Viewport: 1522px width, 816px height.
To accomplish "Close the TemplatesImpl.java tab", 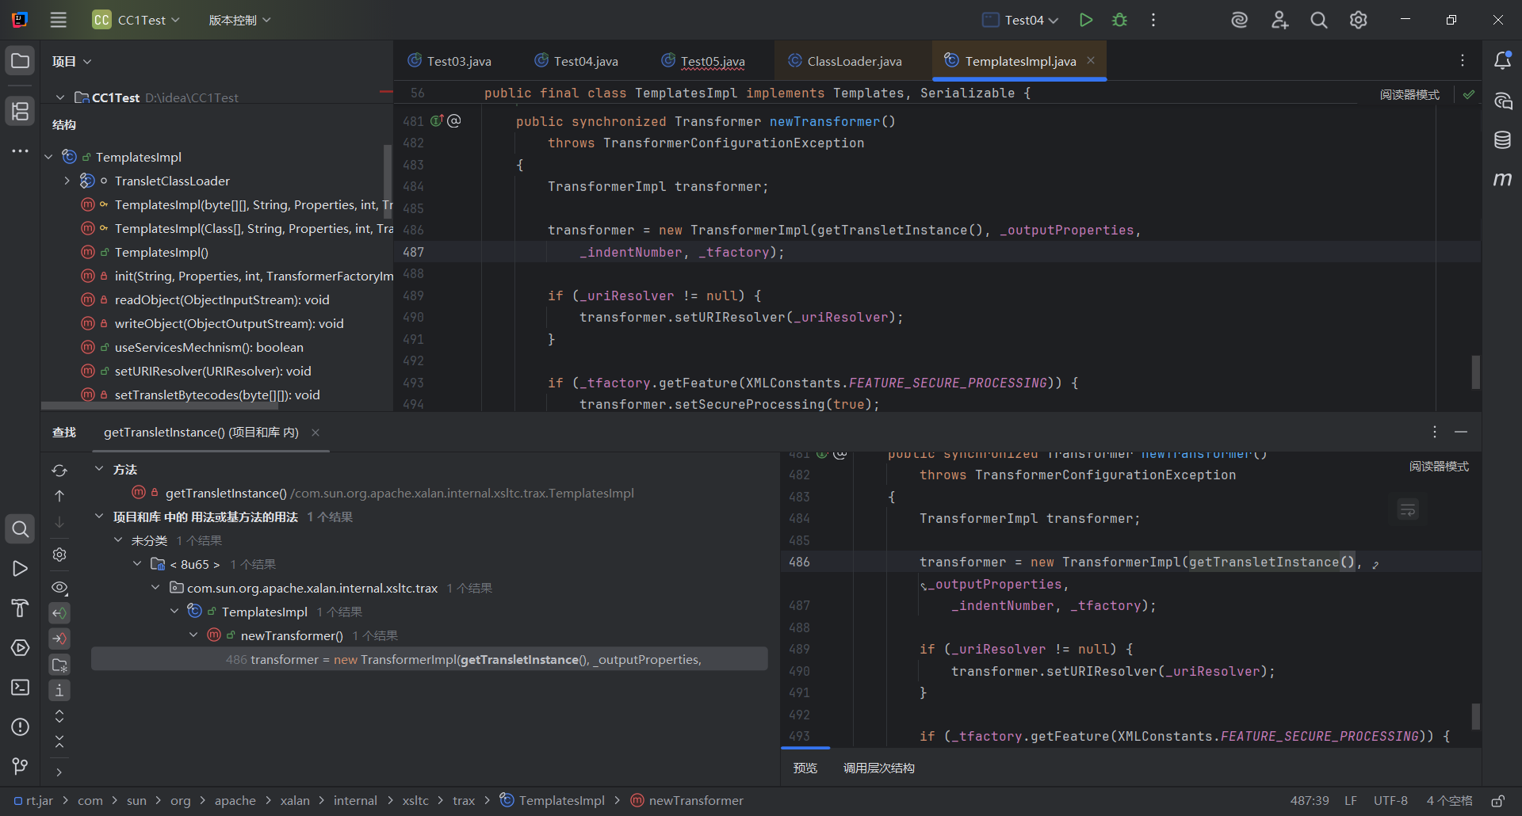I will point(1091,61).
